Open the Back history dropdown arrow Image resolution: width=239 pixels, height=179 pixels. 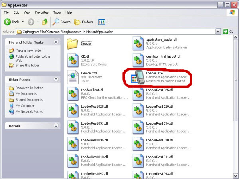tap(23, 22)
